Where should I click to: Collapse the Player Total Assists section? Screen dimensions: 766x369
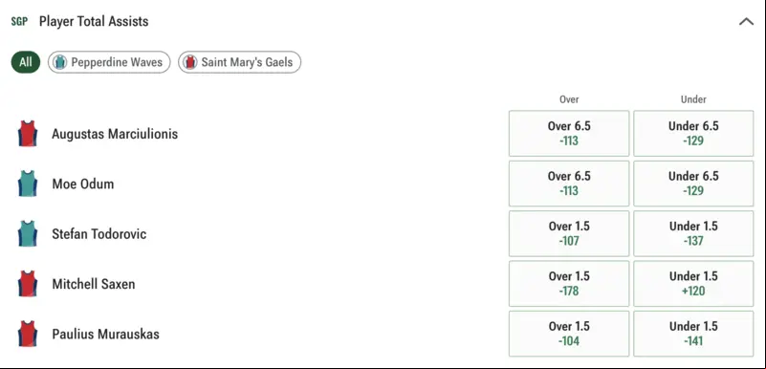pos(746,21)
